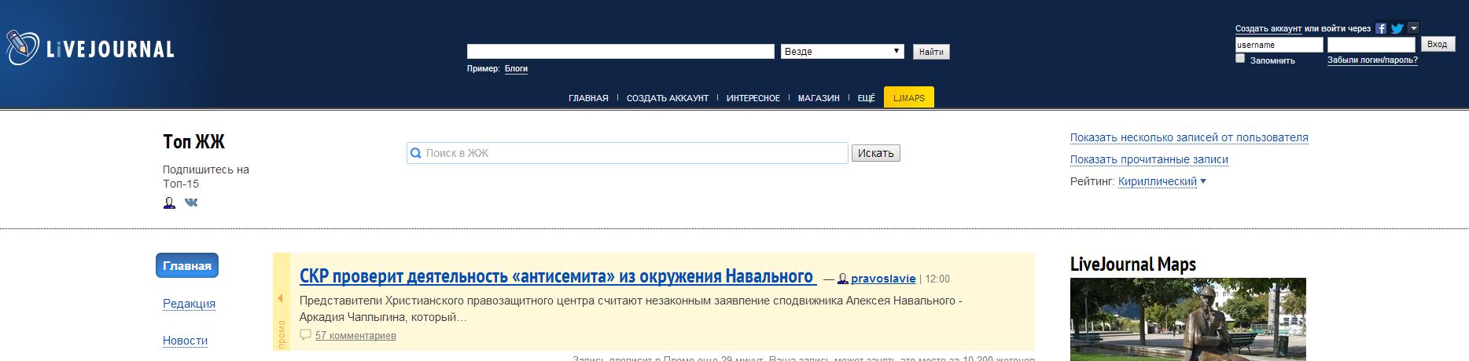Click the Создать аккаунт link

point(1268,29)
